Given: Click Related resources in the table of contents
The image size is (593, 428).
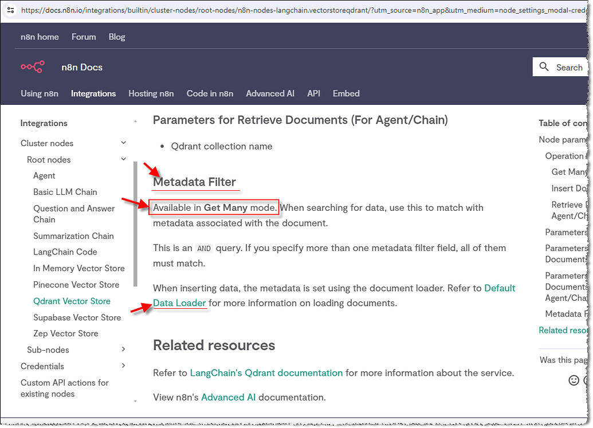Looking at the screenshot, I should (x=563, y=330).
